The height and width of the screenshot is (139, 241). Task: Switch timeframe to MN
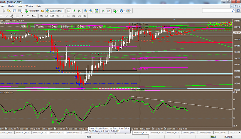pos(84,16)
